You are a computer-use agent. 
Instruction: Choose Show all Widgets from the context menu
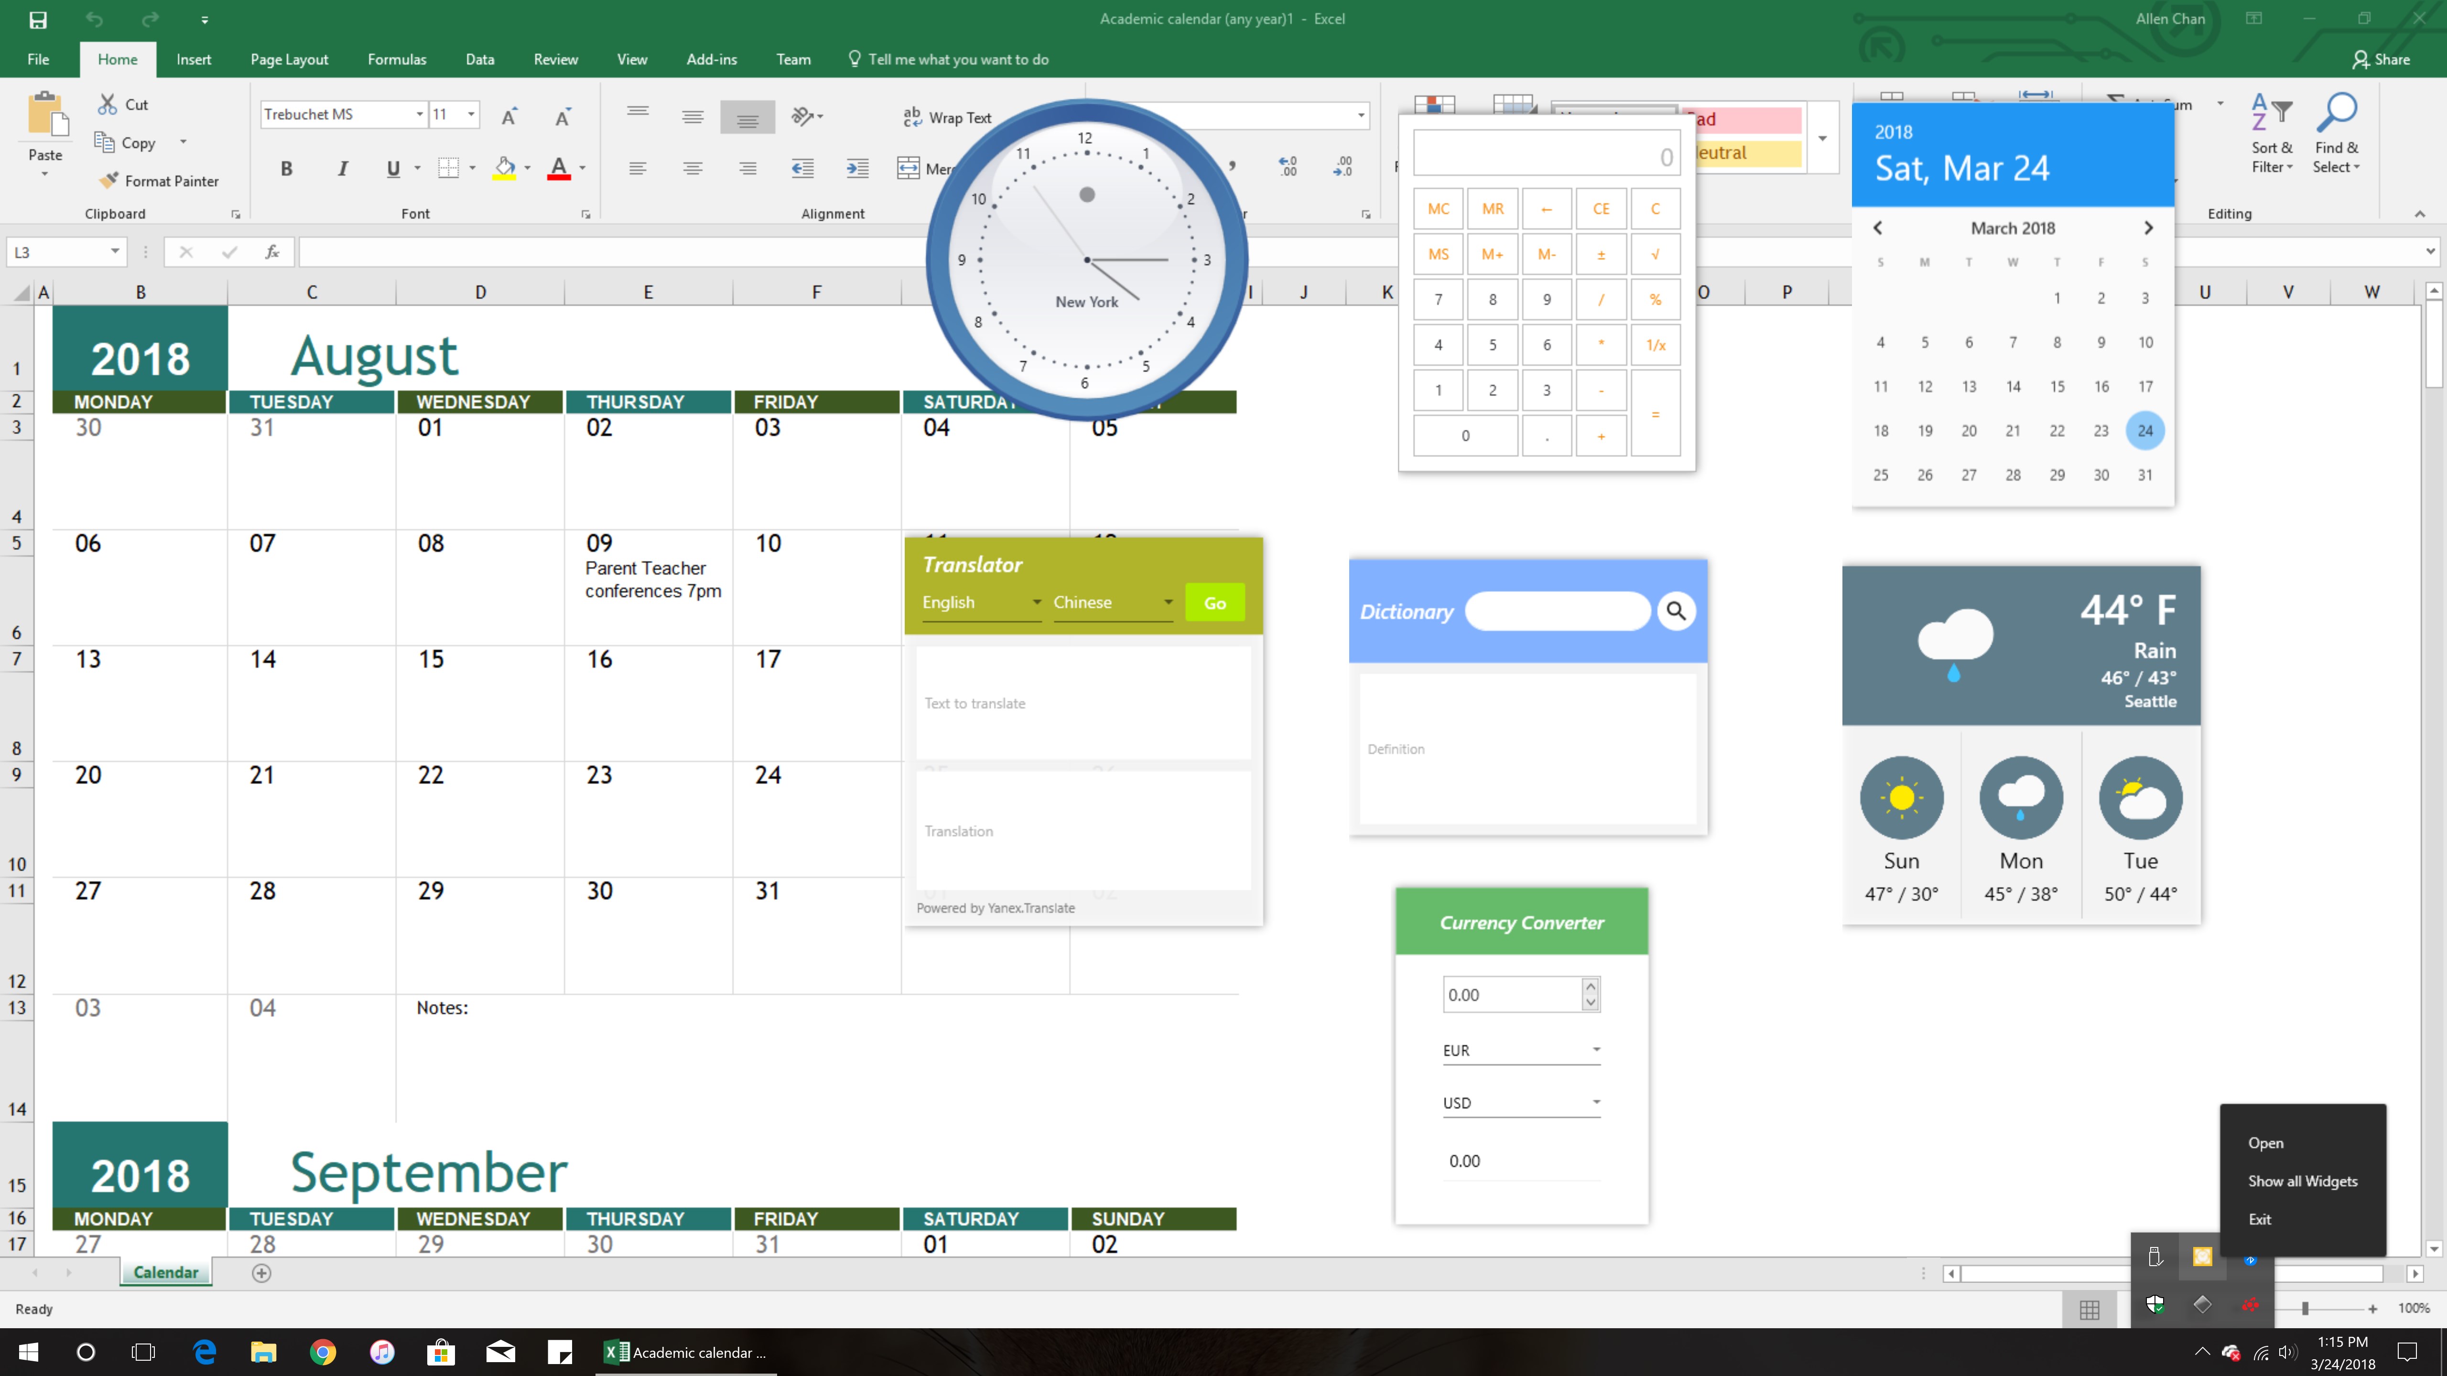point(2302,1181)
